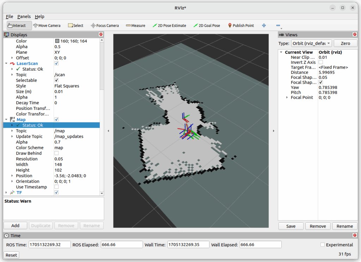Pick the Measure tool

point(135,25)
